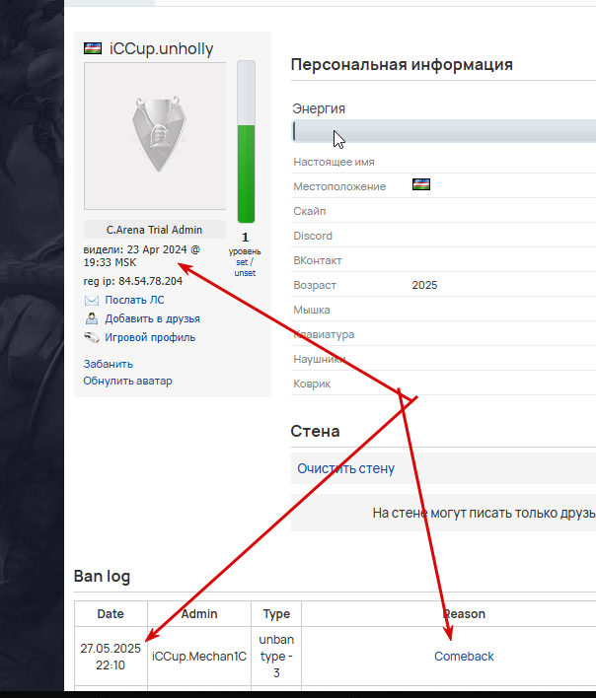Click the Type column header
This screenshot has width=596, height=698.
click(x=276, y=614)
